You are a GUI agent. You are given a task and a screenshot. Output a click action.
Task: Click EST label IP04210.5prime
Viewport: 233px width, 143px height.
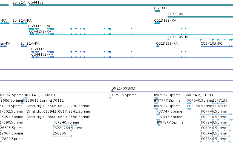click(213, 117)
